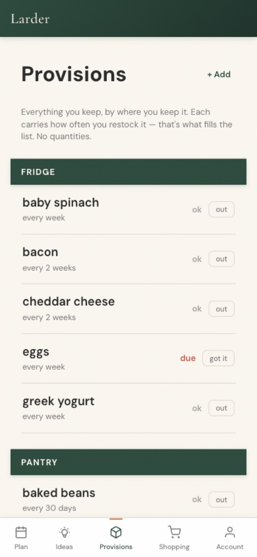Select the Provisions box icon
This screenshot has height=557, width=257.
116,532
